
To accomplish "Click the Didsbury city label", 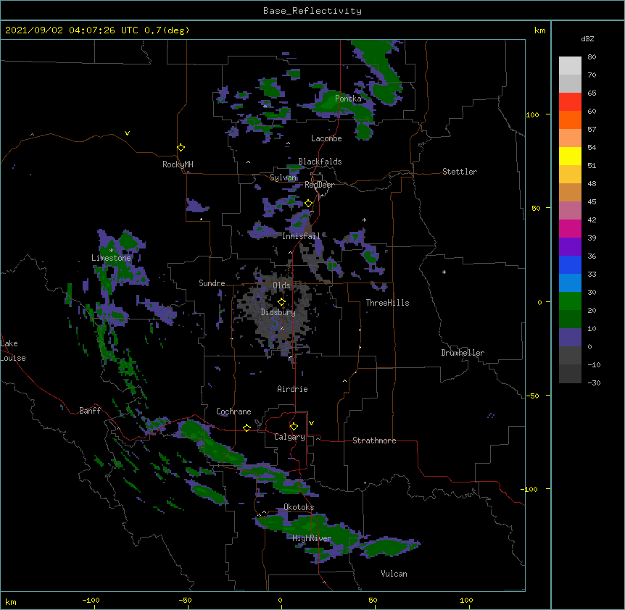I will tap(278, 312).
